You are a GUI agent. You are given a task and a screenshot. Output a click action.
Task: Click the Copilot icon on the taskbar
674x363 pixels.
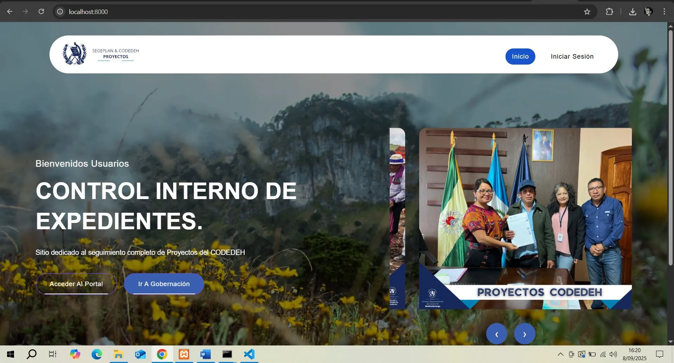(x=75, y=354)
